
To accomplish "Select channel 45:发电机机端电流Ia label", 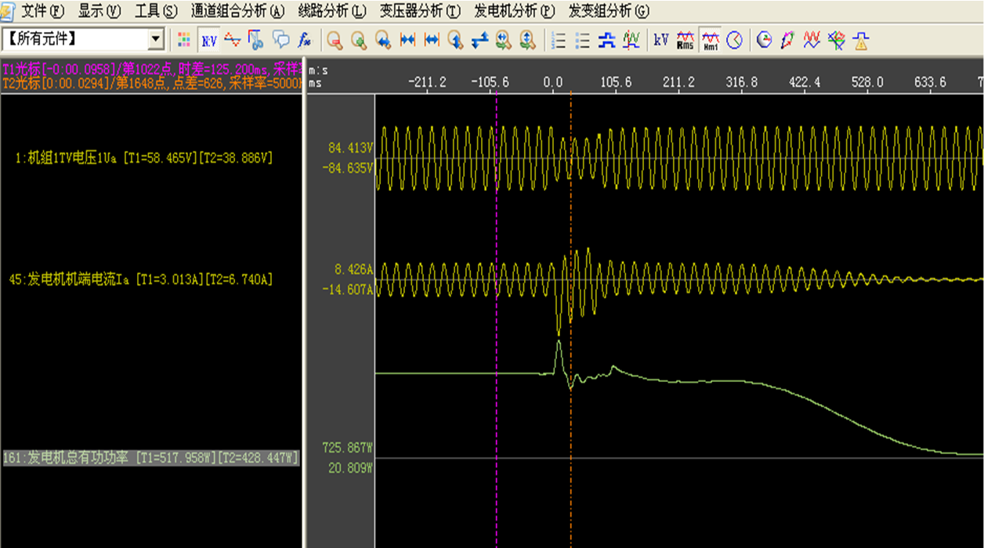I will (x=141, y=279).
